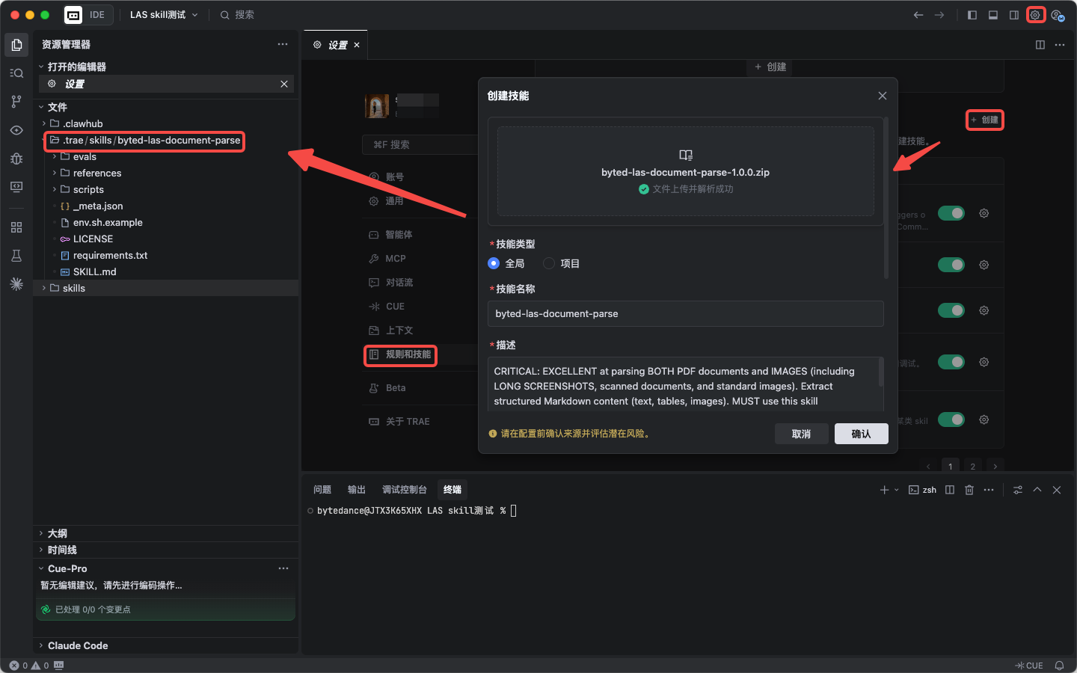The width and height of the screenshot is (1077, 673).
Task: Select the 全局 skill type radio button
Action: [x=494, y=263]
